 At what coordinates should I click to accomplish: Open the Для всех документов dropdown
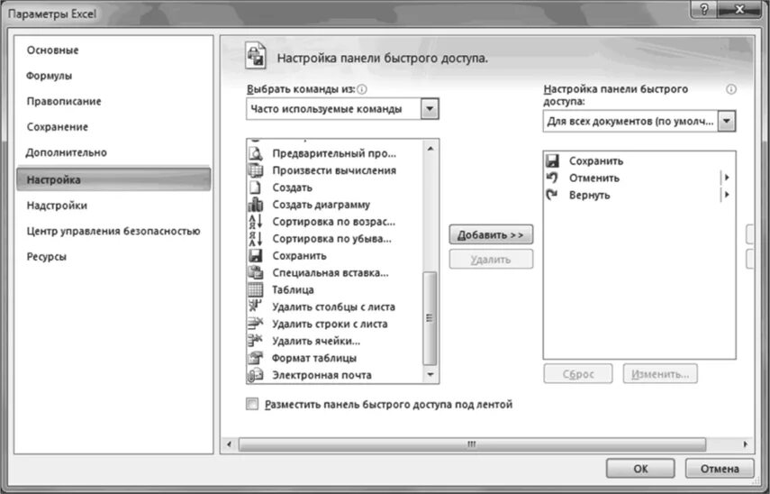727,121
